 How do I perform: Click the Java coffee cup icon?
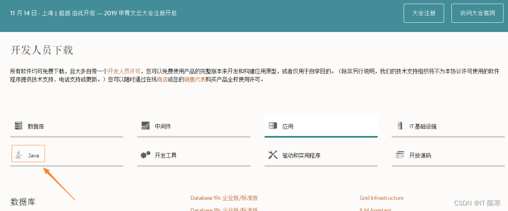point(19,155)
